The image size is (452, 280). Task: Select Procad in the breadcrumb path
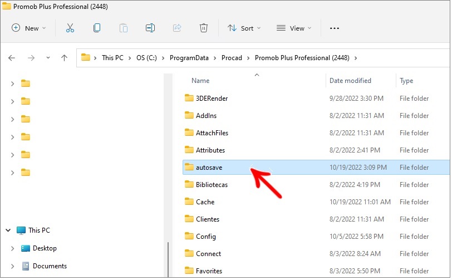coord(232,58)
